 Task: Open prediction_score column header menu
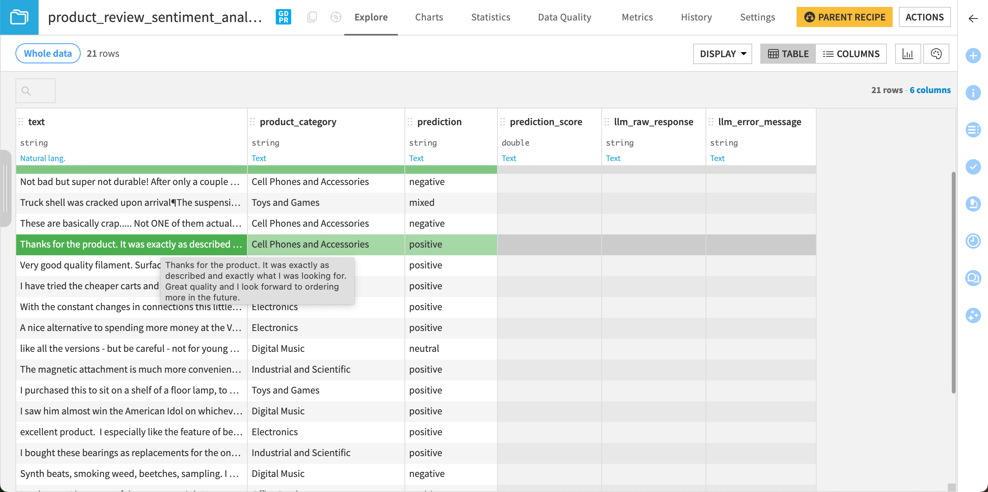[x=546, y=122]
